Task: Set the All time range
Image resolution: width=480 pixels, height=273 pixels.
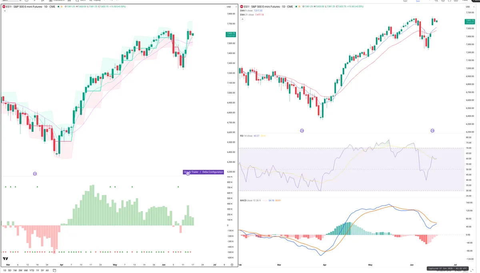Action: coord(47,270)
